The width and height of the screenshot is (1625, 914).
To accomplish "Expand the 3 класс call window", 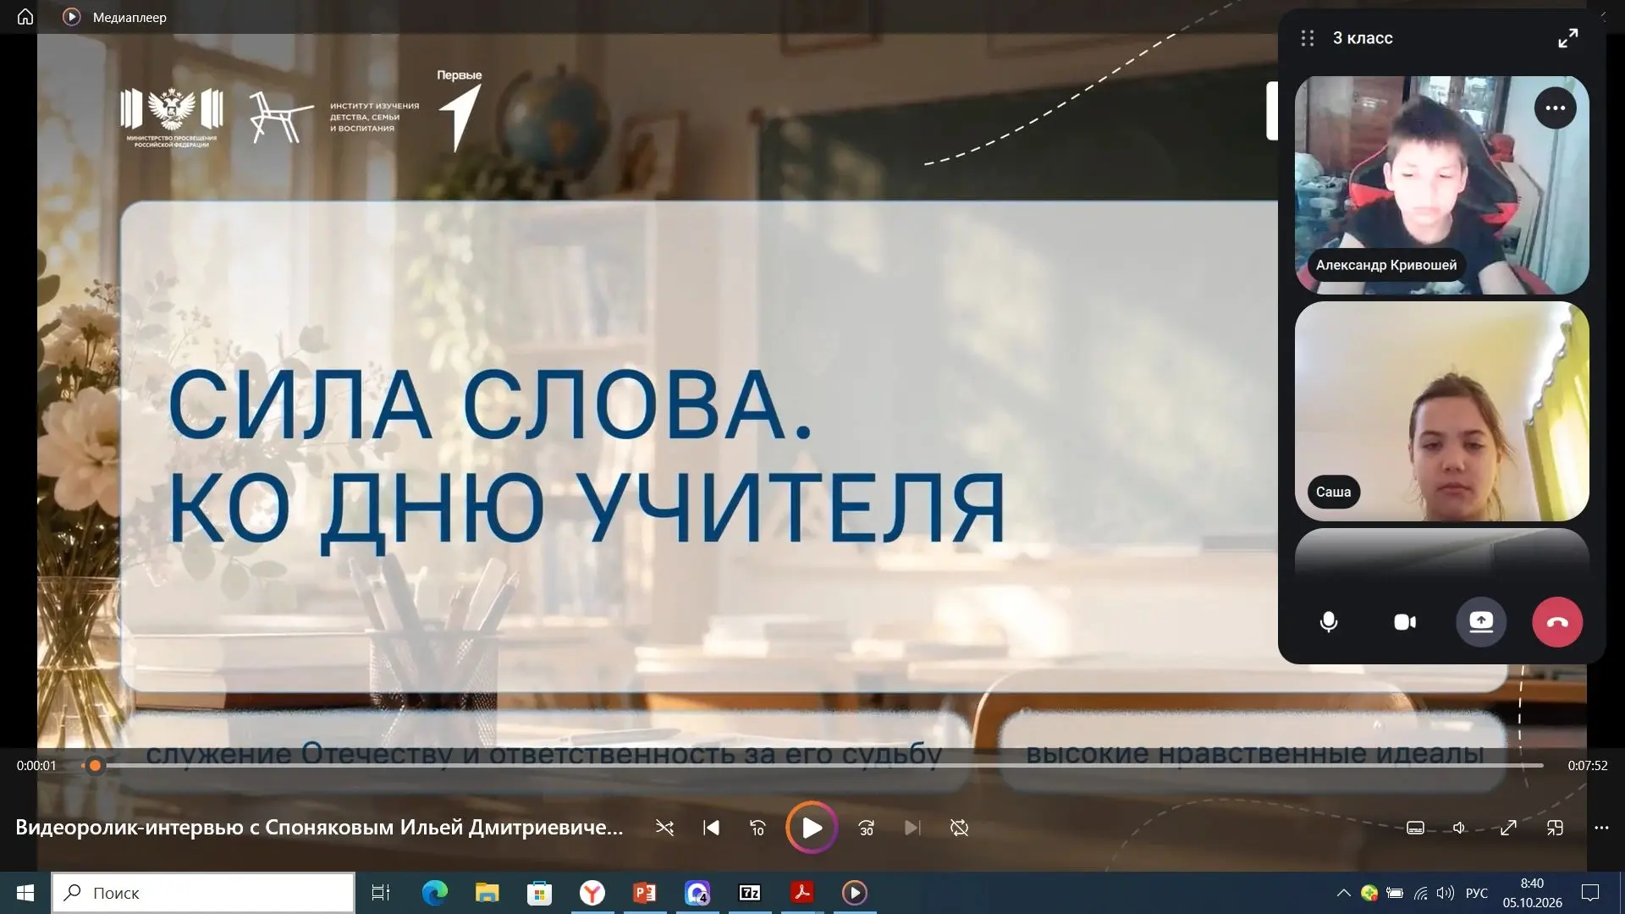I will click(x=1568, y=38).
